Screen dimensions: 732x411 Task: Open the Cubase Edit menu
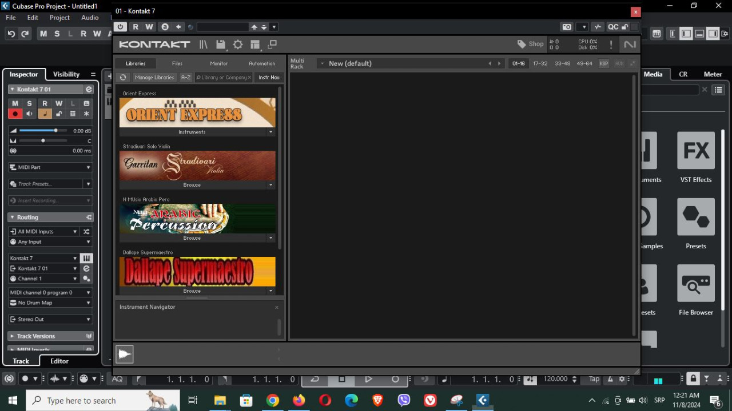tap(33, 18)
